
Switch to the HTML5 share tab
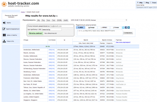[104, 27]
